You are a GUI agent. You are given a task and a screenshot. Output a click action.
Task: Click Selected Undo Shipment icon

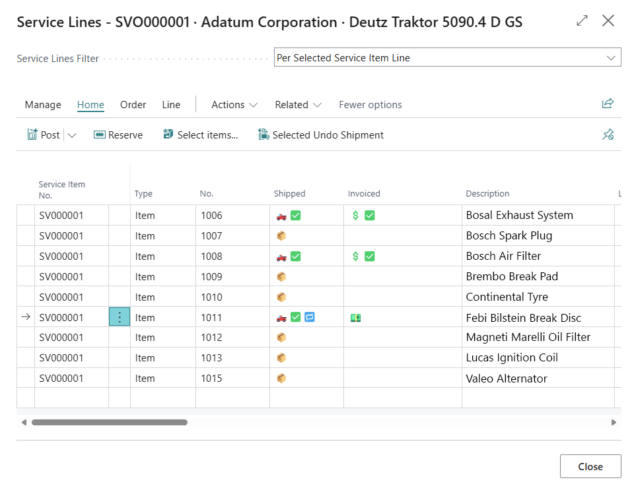click(264, 135)
